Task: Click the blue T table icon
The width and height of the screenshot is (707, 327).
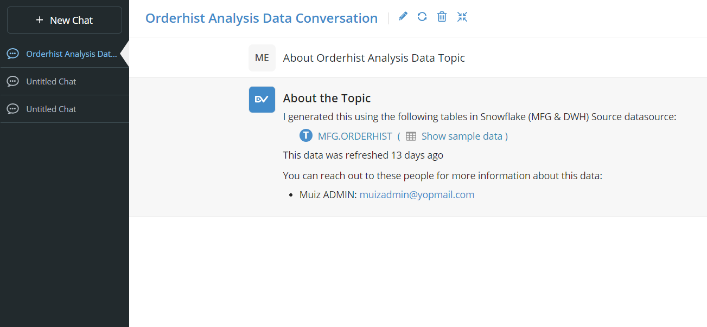Action: (306, 136)
